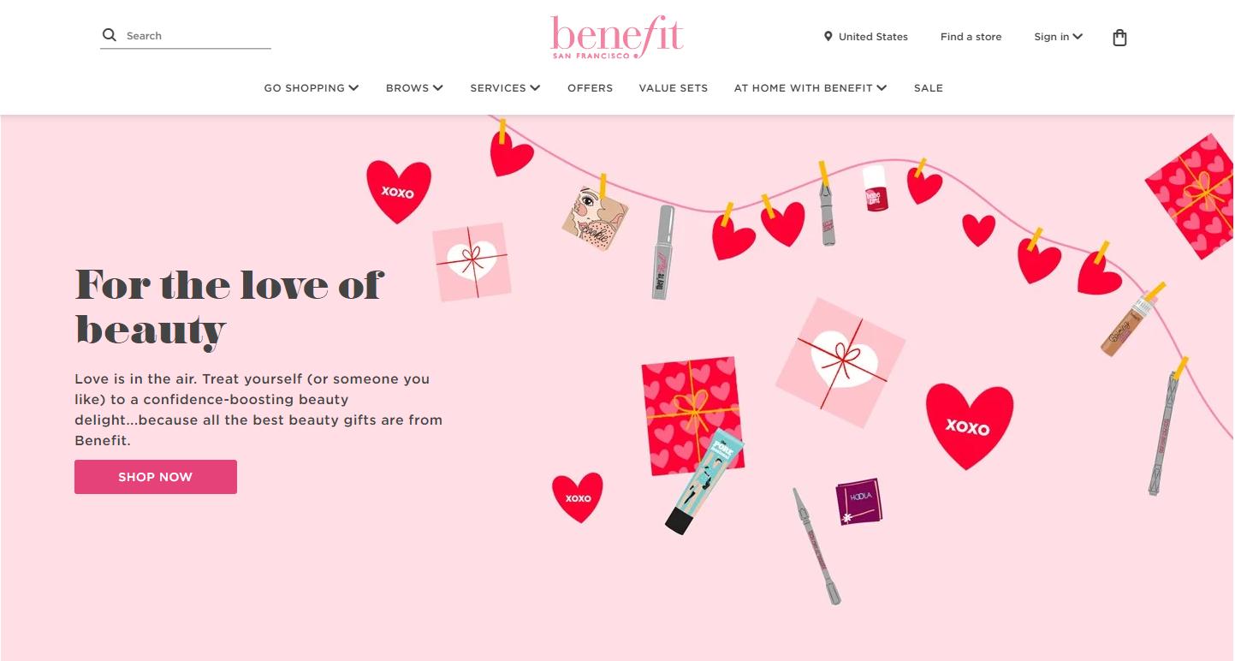
Task: Open the Find a store link
Action: click(x=971, y=36)
